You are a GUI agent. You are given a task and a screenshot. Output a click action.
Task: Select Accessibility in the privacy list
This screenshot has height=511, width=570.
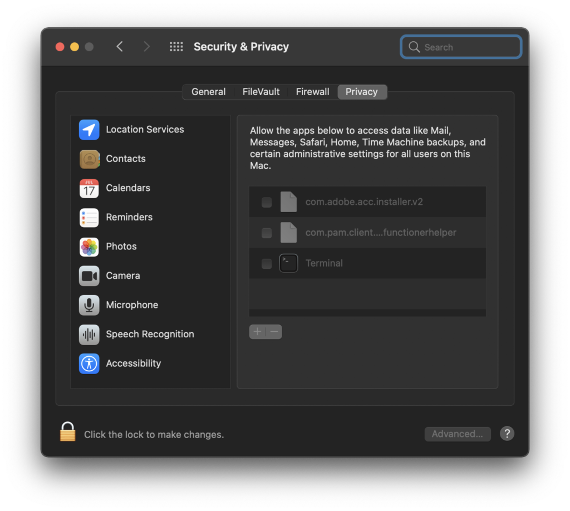133,363
